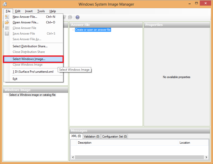Screen dimensions: 213x164
Task: Select 'Create or open an answer file' item
Action: (x=93, y=30)
